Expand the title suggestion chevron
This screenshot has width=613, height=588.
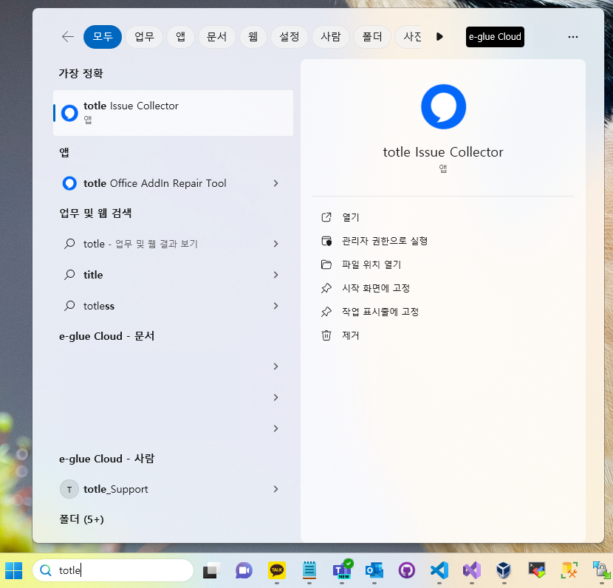(275, 275)
